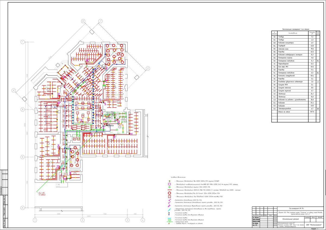Select grid axis bubble Г on left

(23, 42)
